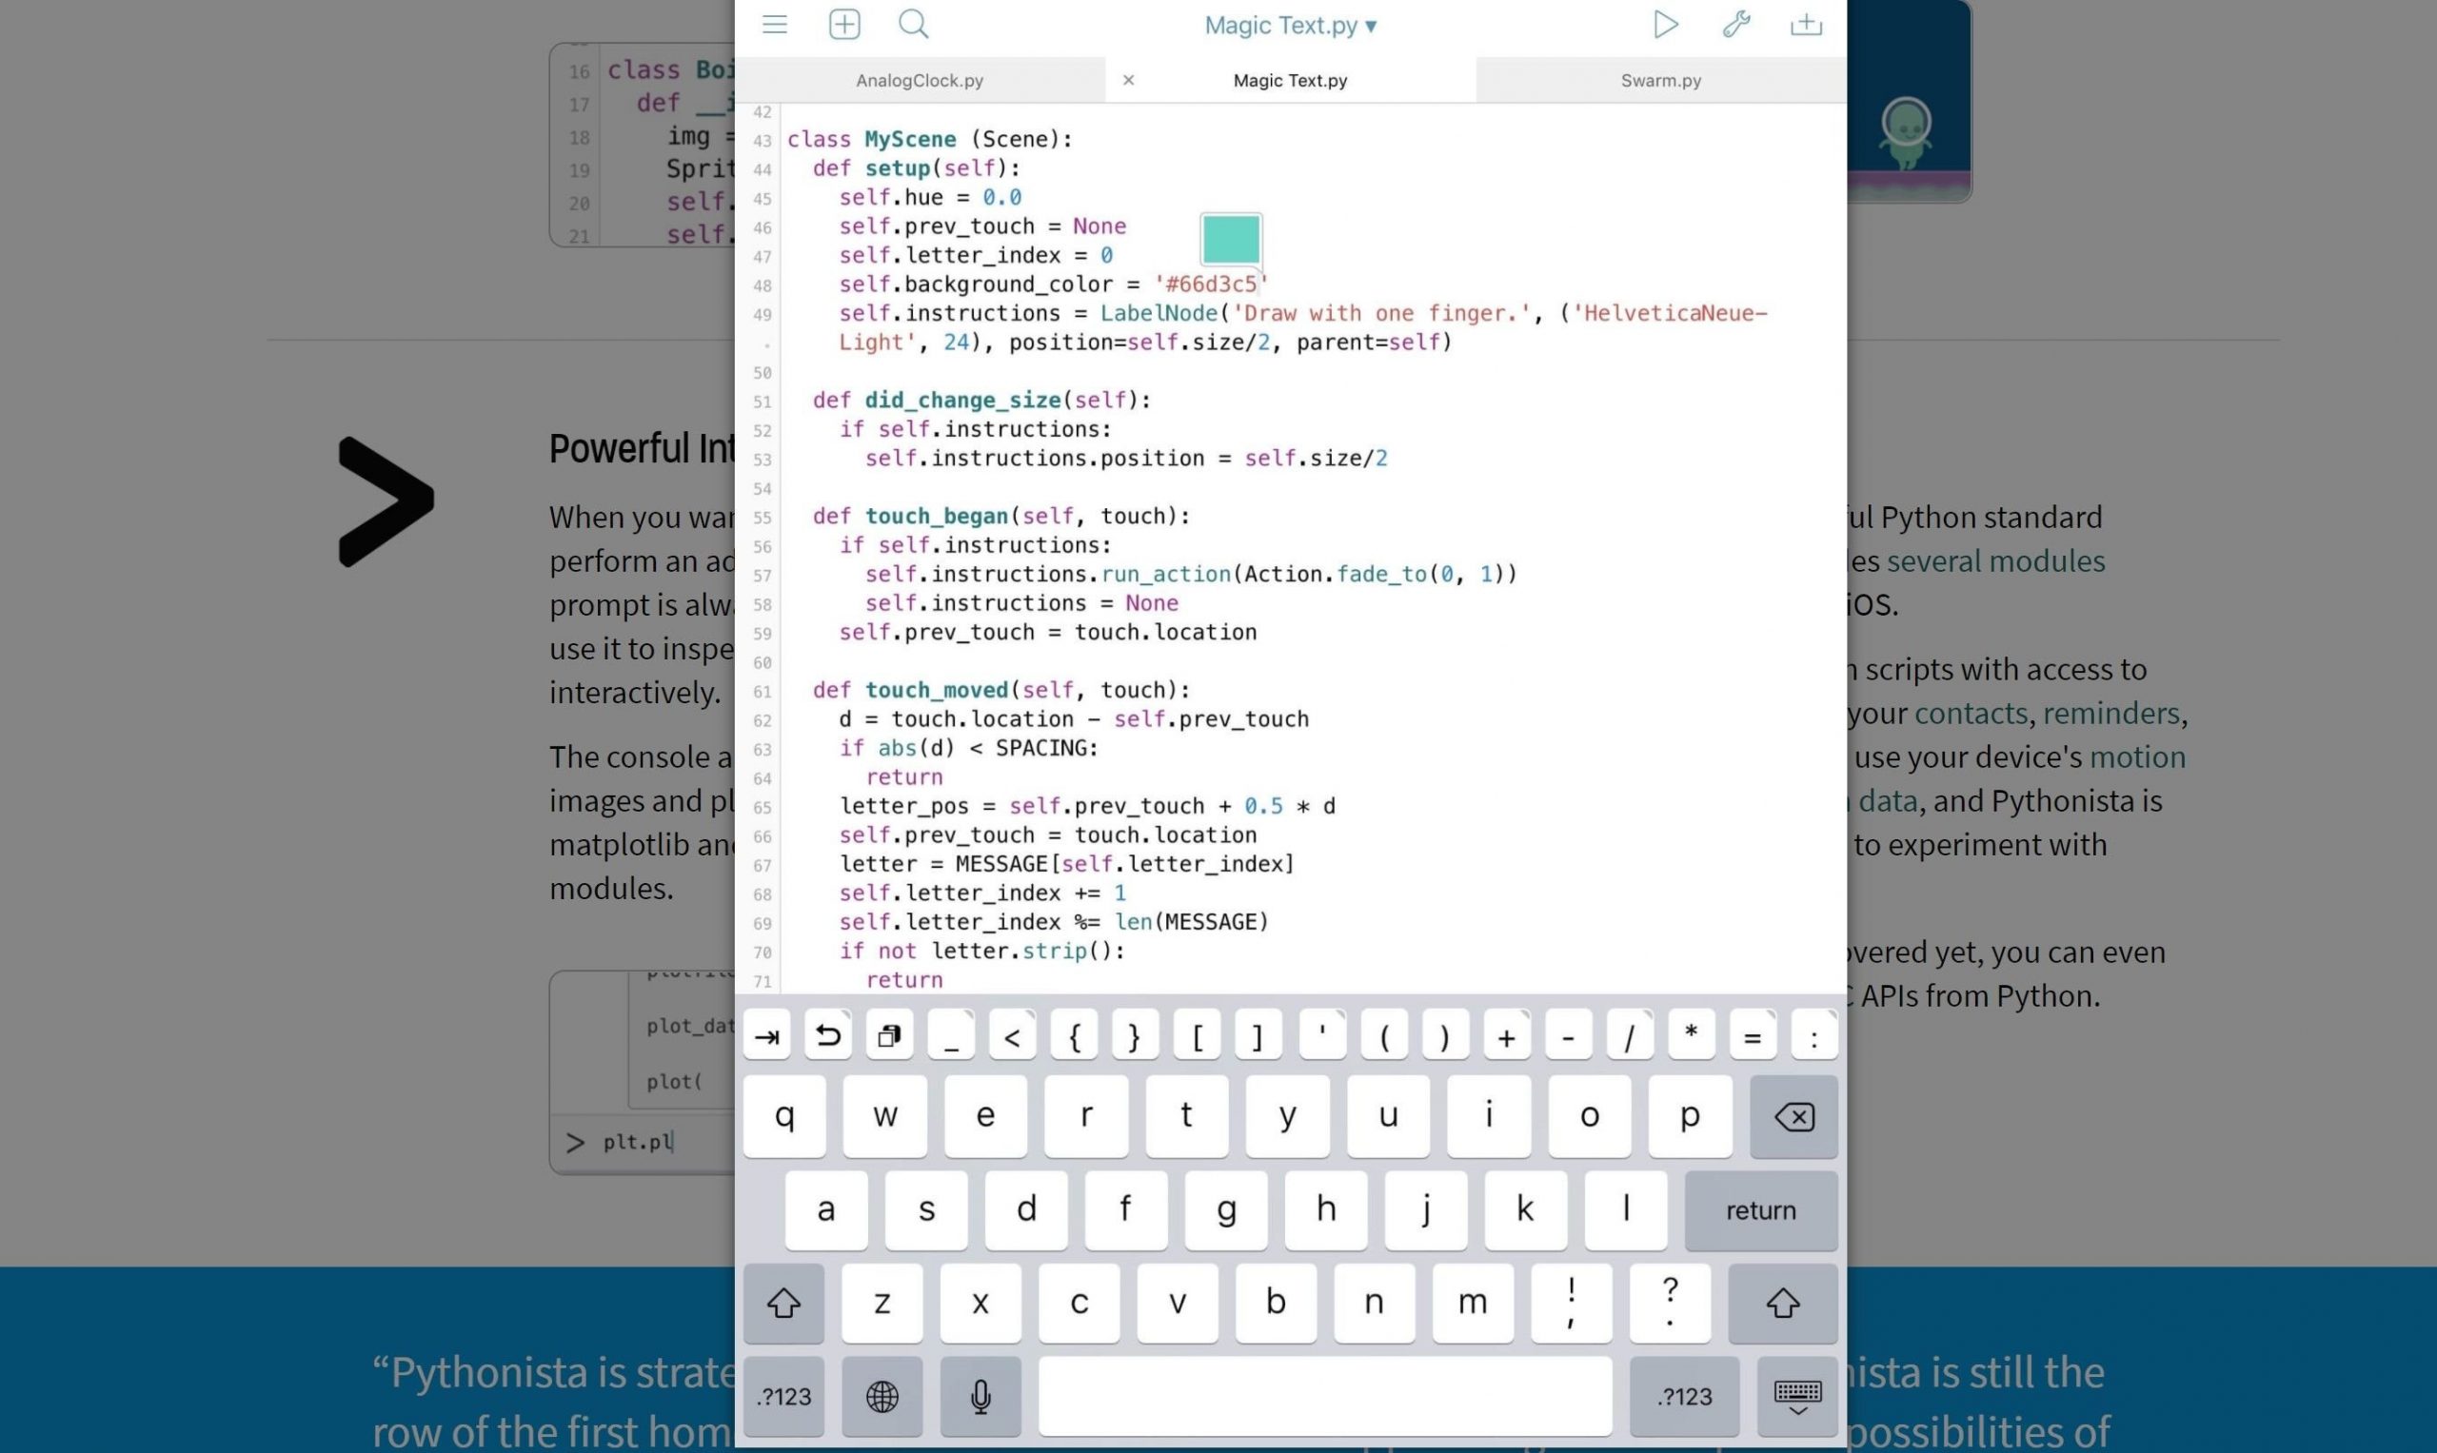This screenshot has width=2437, height=1453.
Task: Toggle the left shift key
Action: pos(783,1304)
